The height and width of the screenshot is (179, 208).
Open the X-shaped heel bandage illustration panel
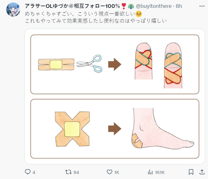click(x=115, y=128)
